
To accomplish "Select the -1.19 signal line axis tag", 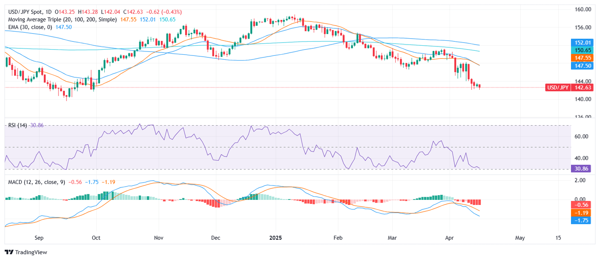I will [580, 213].
